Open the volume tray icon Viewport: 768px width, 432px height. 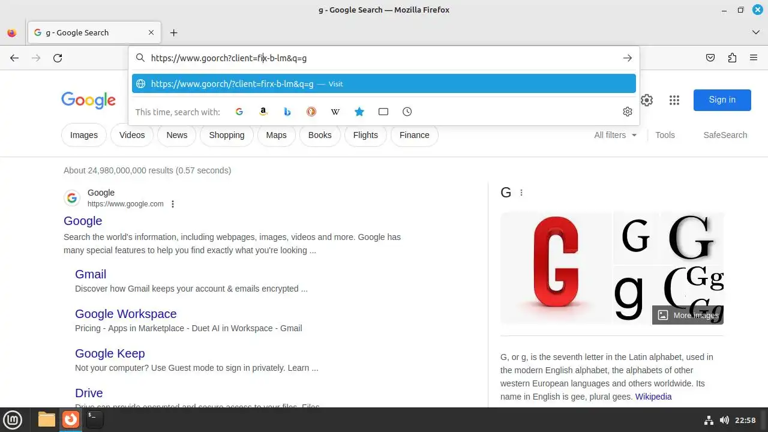(724, 420)
